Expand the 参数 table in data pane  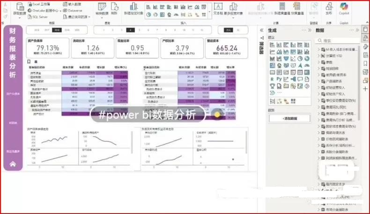click(318, 62)
